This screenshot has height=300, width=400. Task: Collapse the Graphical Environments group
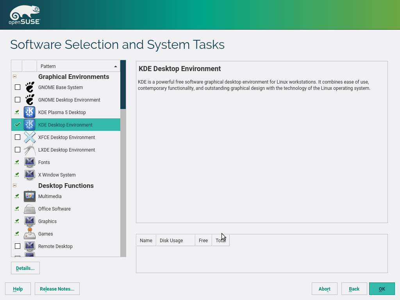click(x=14, y=77)
